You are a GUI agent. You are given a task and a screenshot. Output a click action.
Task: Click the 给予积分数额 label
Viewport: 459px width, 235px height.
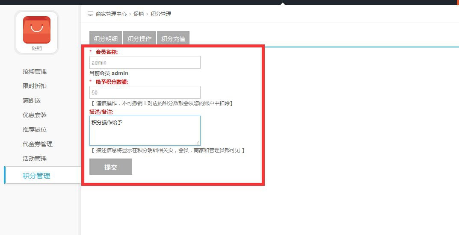pyautogui.click(x=112, y=82)
